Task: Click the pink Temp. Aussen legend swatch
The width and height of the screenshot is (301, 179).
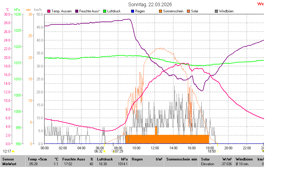Action: tap(49, 11)
